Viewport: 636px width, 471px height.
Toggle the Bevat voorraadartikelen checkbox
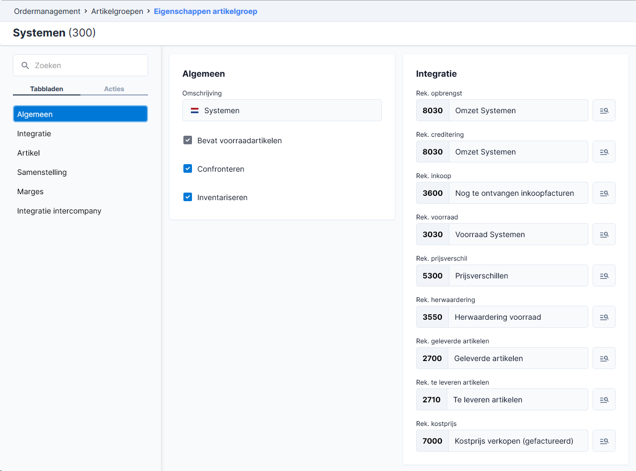187,141
